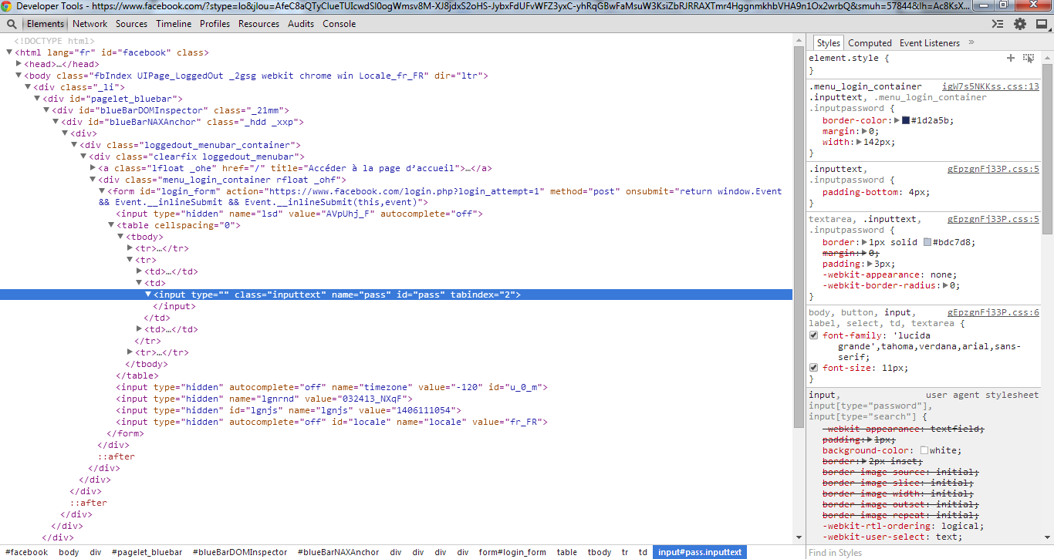Click the element.style rule block
1054x559 pixels.
pos(924,64)
